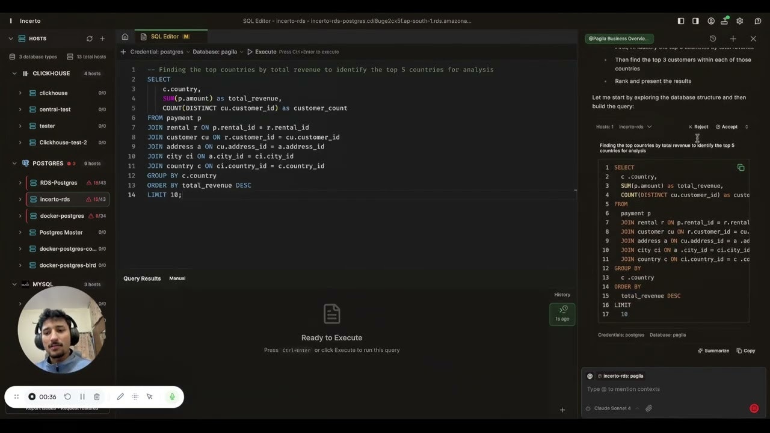
Task: Accept the suggested query
Action: click(x=727, y=127)
